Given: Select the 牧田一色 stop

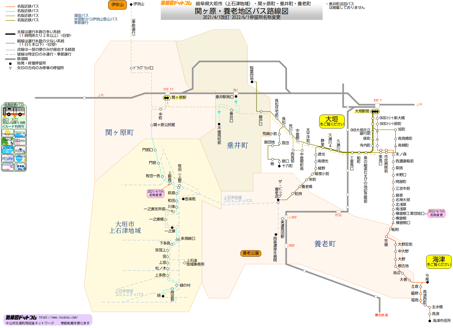Looking at the screenshot, I should [x=163, y=177].
